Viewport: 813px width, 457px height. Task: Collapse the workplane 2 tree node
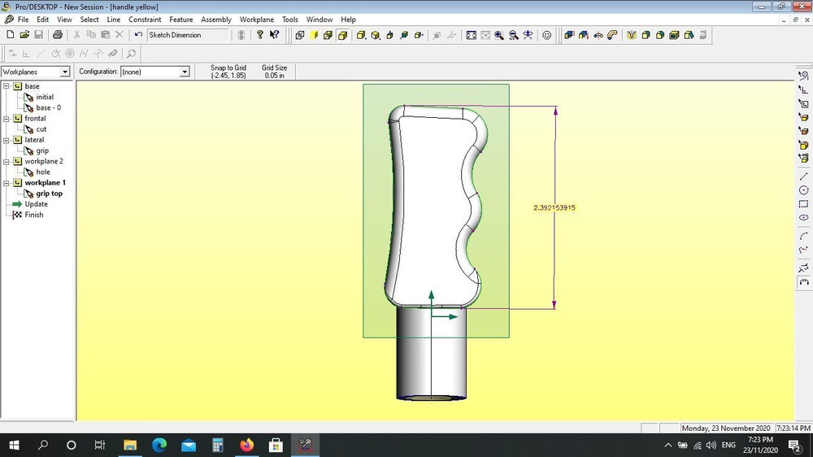(7, 162)
